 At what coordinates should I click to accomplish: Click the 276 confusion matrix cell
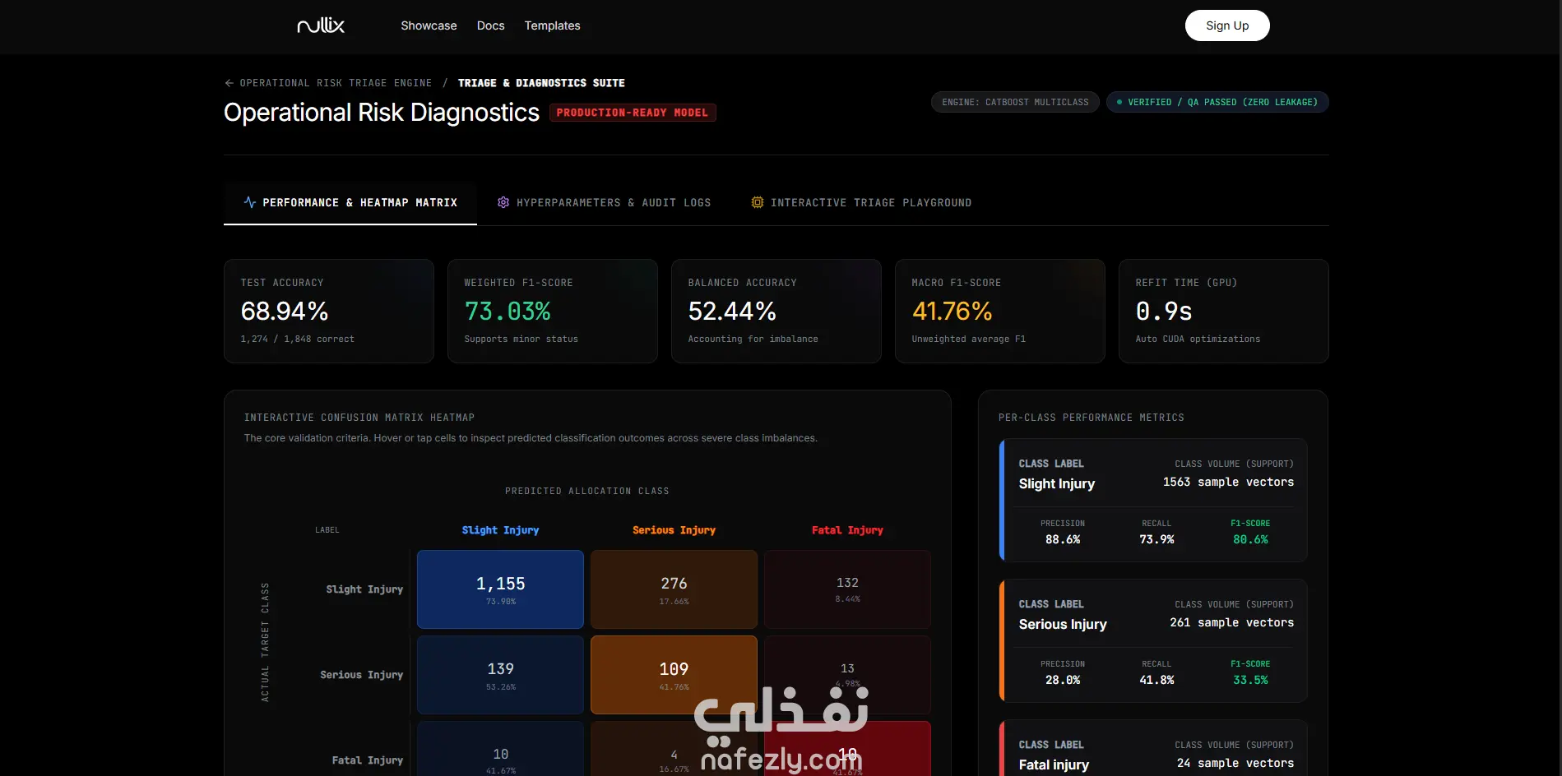[674, 589]
